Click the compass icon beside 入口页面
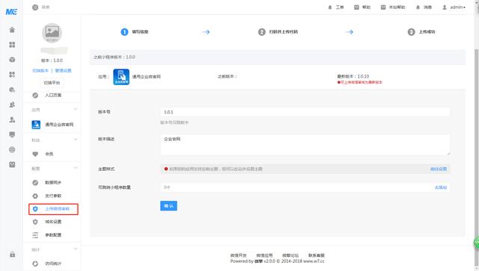 point(35,96)
